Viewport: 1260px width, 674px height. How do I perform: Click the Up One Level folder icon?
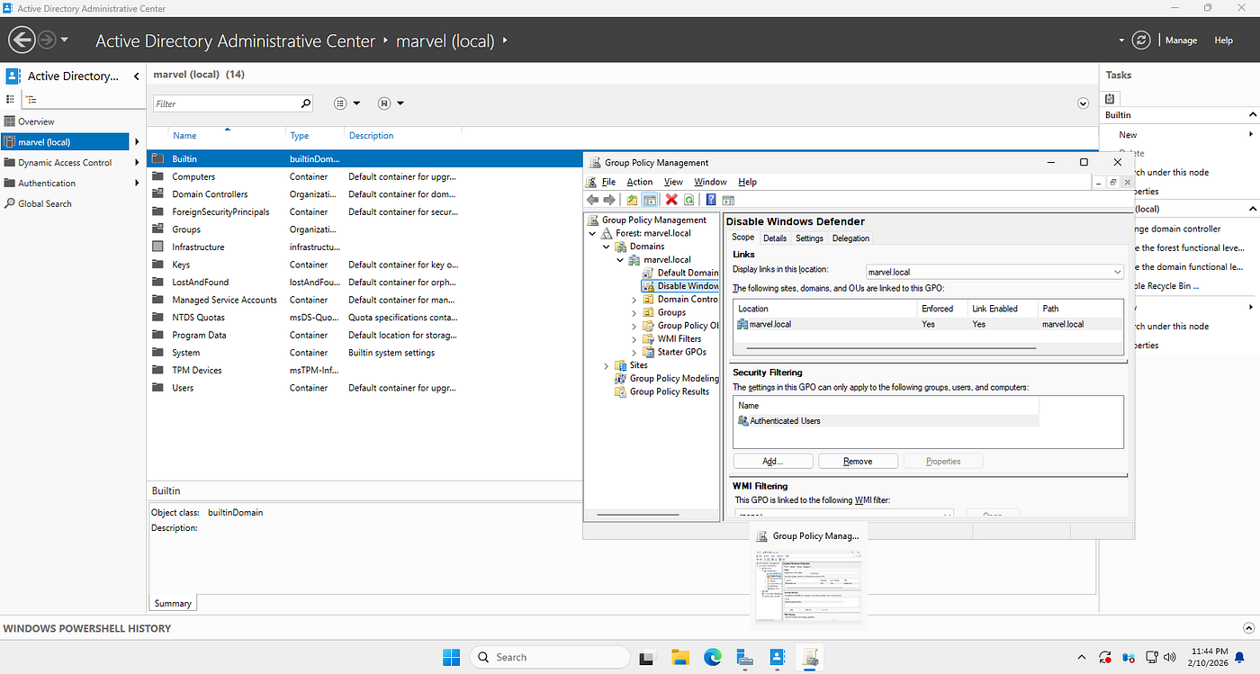pos(632,200)
